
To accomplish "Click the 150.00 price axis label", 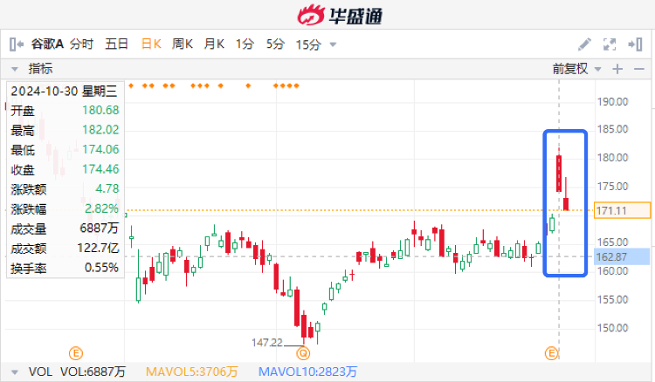I will [613, 328].
